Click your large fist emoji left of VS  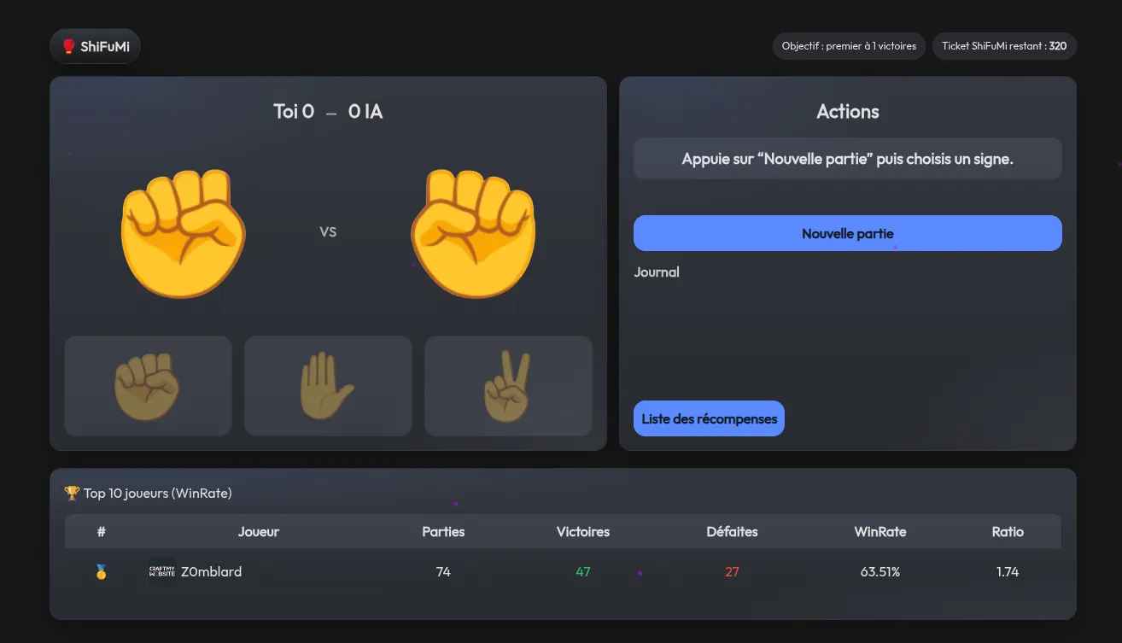(x=183, y=233)
